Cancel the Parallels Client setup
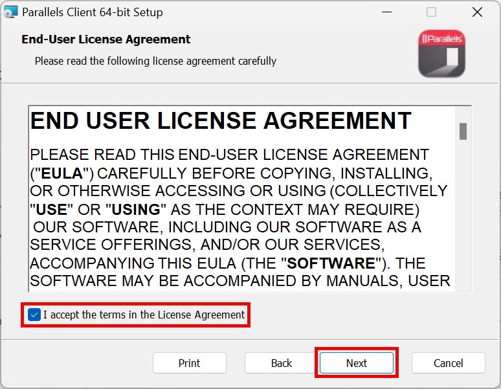This screenshot has height=389, width=501. point(449,363)
